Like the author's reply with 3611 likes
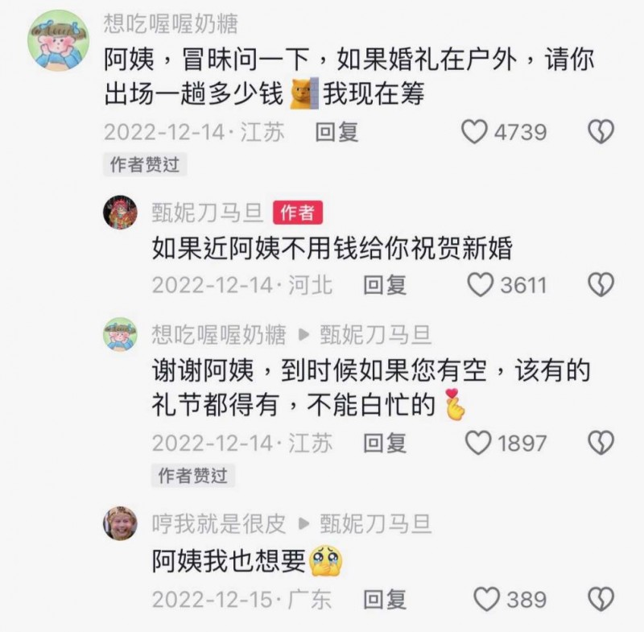Image resolution: width=644 pixels, height=632 pixels. click(x=480, y=284)
